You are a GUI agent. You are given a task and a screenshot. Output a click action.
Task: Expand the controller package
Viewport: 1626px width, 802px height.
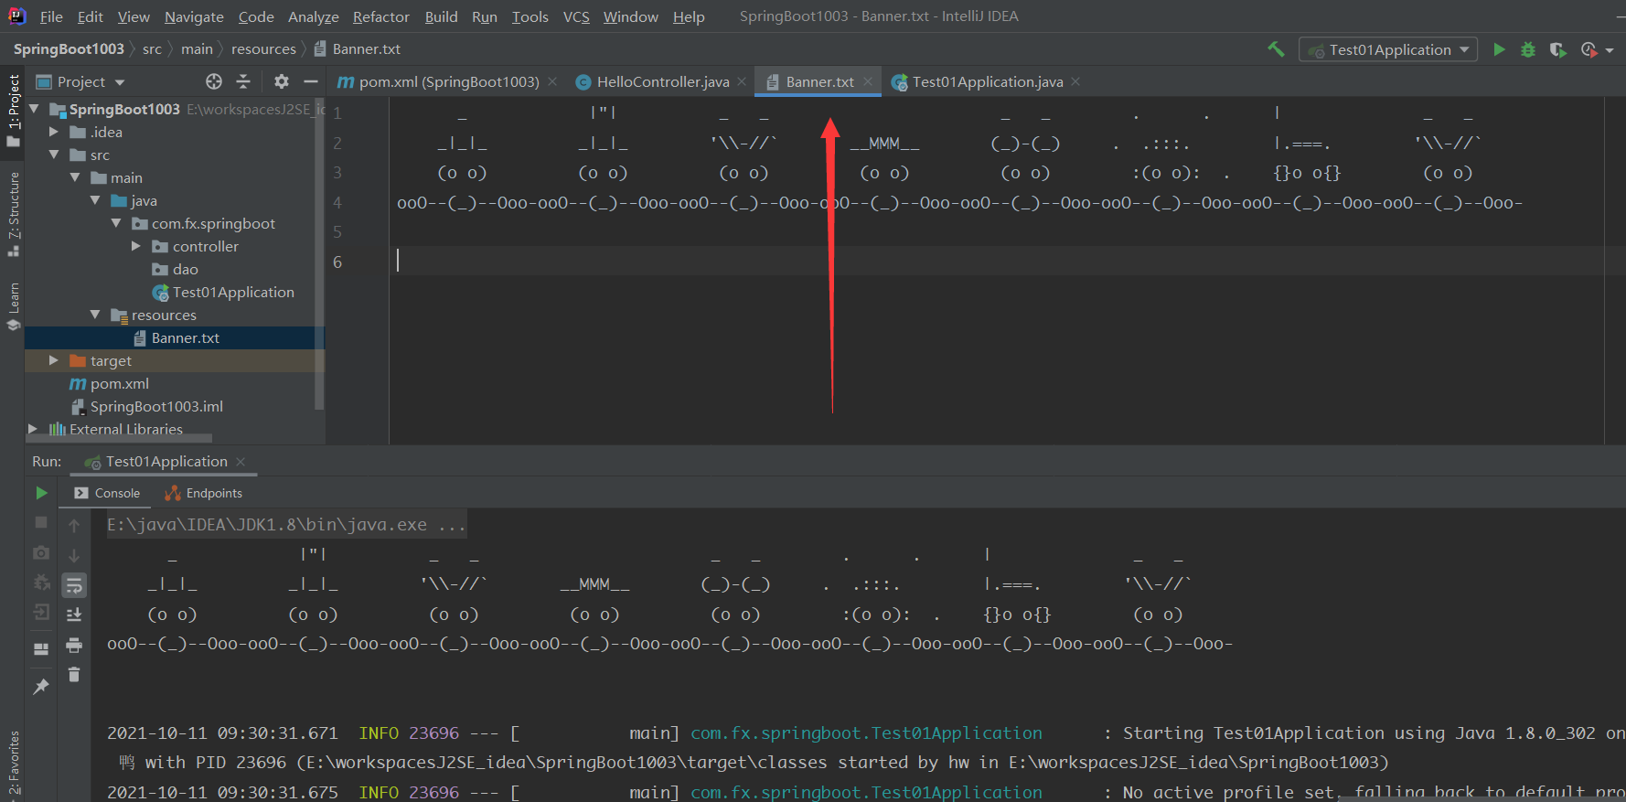click(136, 246)
